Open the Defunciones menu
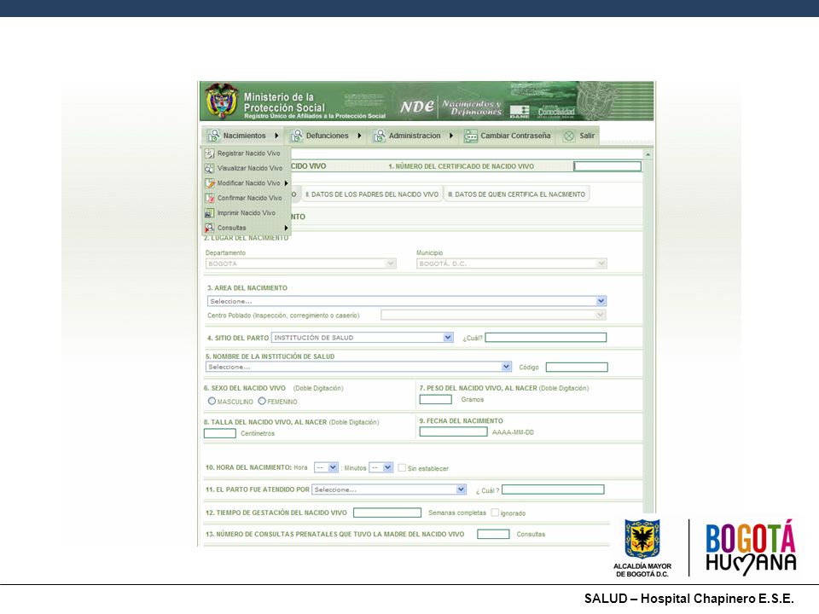The image size is (819, 614). (327, 136)
